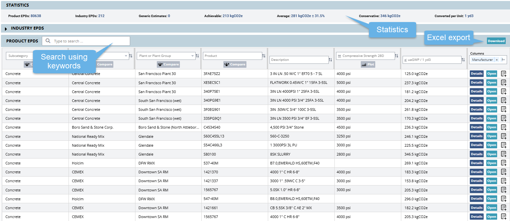Sort by the Plant or Plant Group column
The width and height of the screenshot is (510, 221).
(197, 56)
